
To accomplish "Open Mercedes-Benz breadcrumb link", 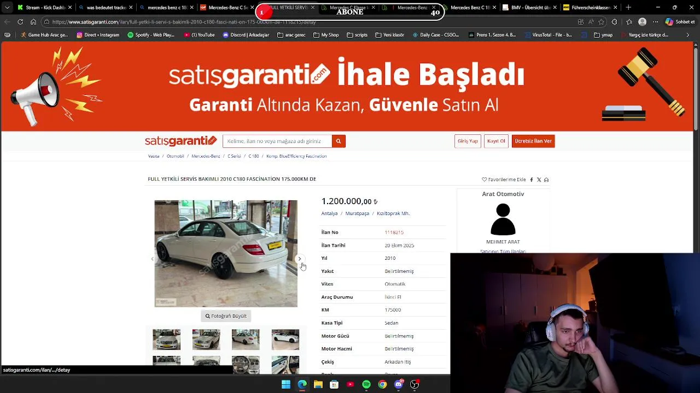I will (206, 156).
